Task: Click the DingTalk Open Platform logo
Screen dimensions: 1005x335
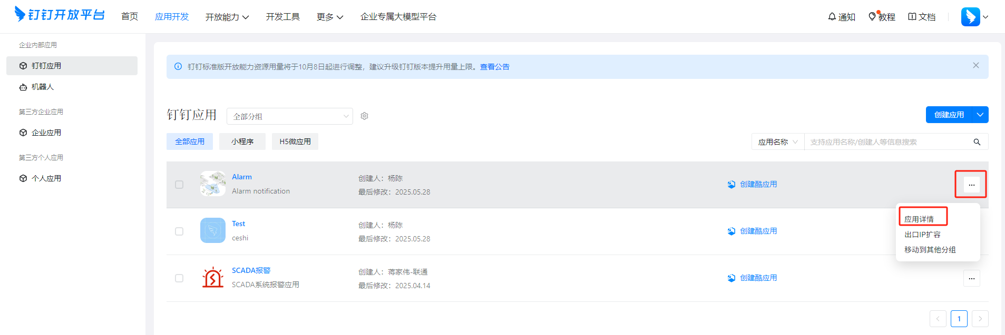Action: (x=60, y=15)
